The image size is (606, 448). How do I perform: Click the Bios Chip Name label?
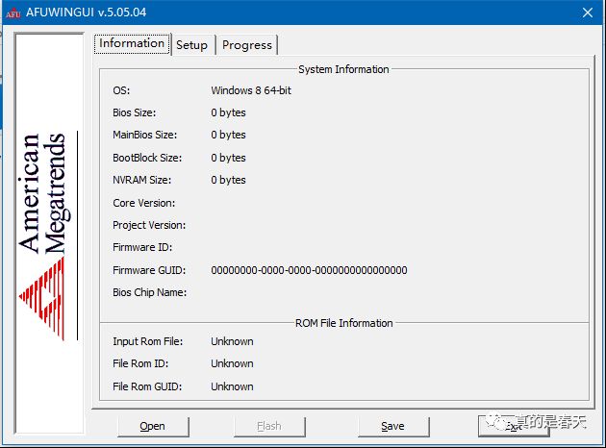(x=149, y=292)
